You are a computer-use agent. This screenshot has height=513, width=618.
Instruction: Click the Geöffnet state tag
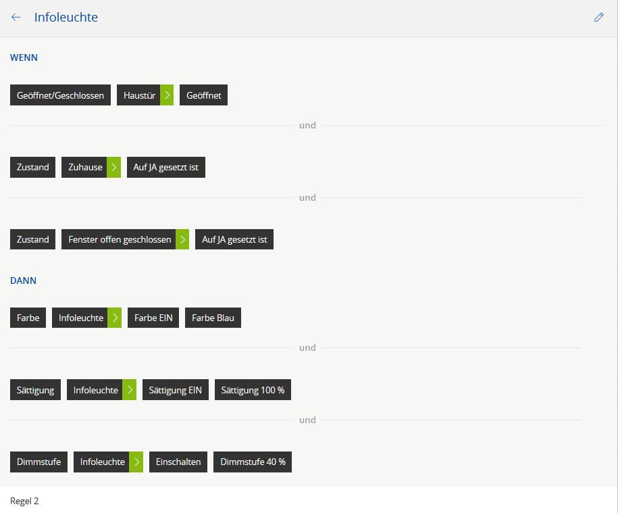tap(203, 95)
